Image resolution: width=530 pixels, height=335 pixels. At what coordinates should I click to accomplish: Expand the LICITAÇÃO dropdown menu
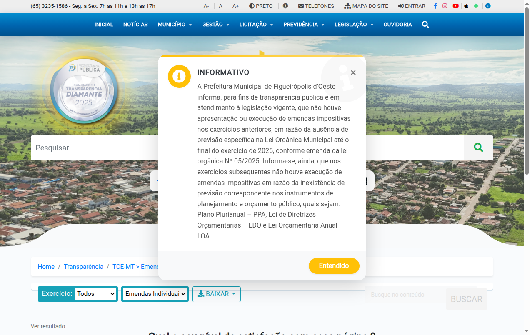pyautogui.click(x=256, y=25)
